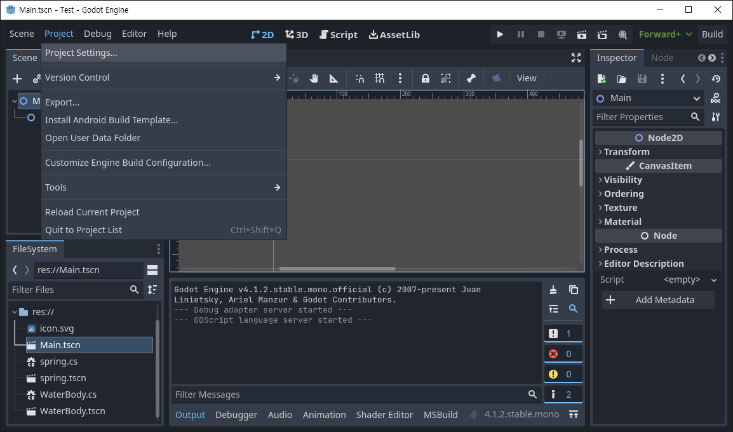Focus the Filter Messages field

pyautogui.click(x=356, y=395)
